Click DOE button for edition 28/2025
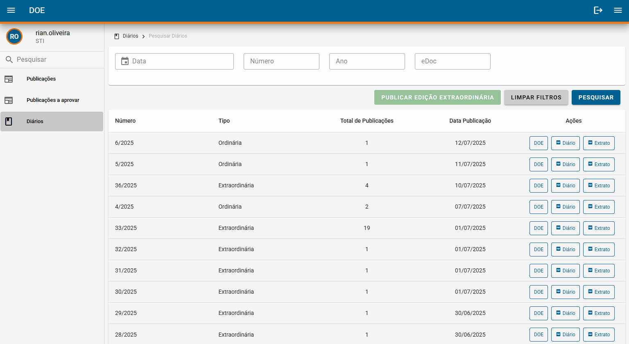629x344 pixels. pos(538,335)
